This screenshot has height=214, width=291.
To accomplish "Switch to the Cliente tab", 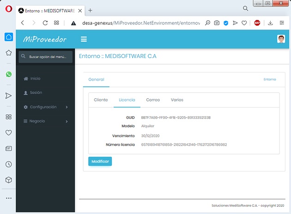I will coord(101,100).
